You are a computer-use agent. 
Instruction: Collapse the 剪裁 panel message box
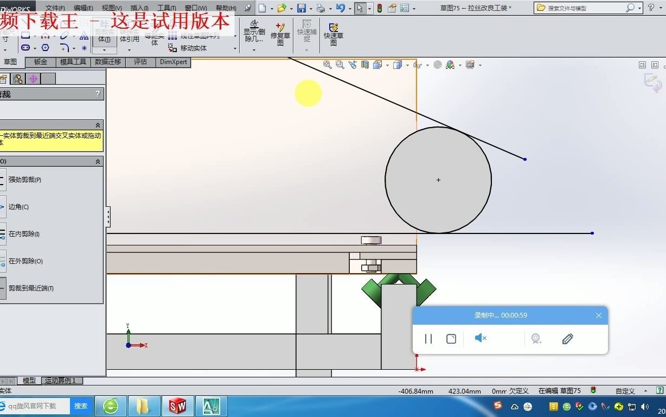(99, 124)
